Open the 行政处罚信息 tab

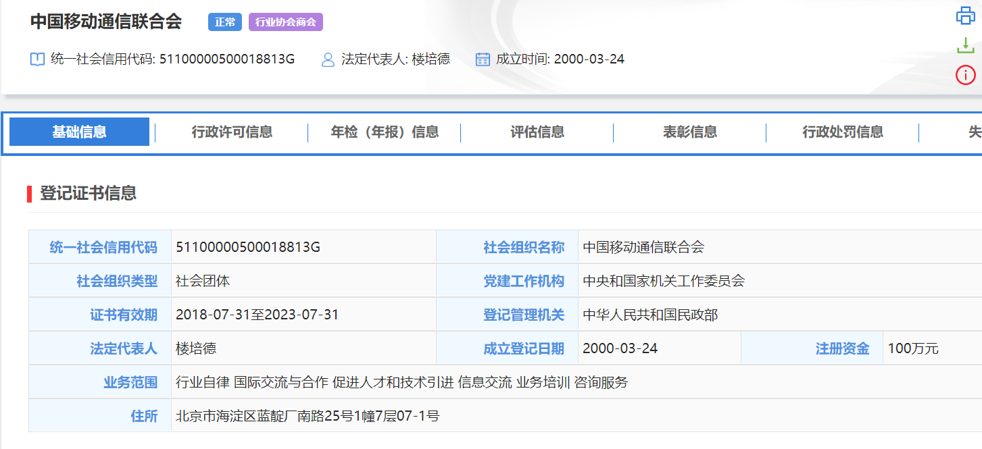point(843,132)
